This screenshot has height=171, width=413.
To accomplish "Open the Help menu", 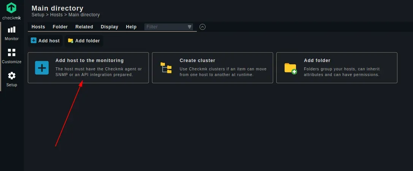I will (x=131, y=27).
